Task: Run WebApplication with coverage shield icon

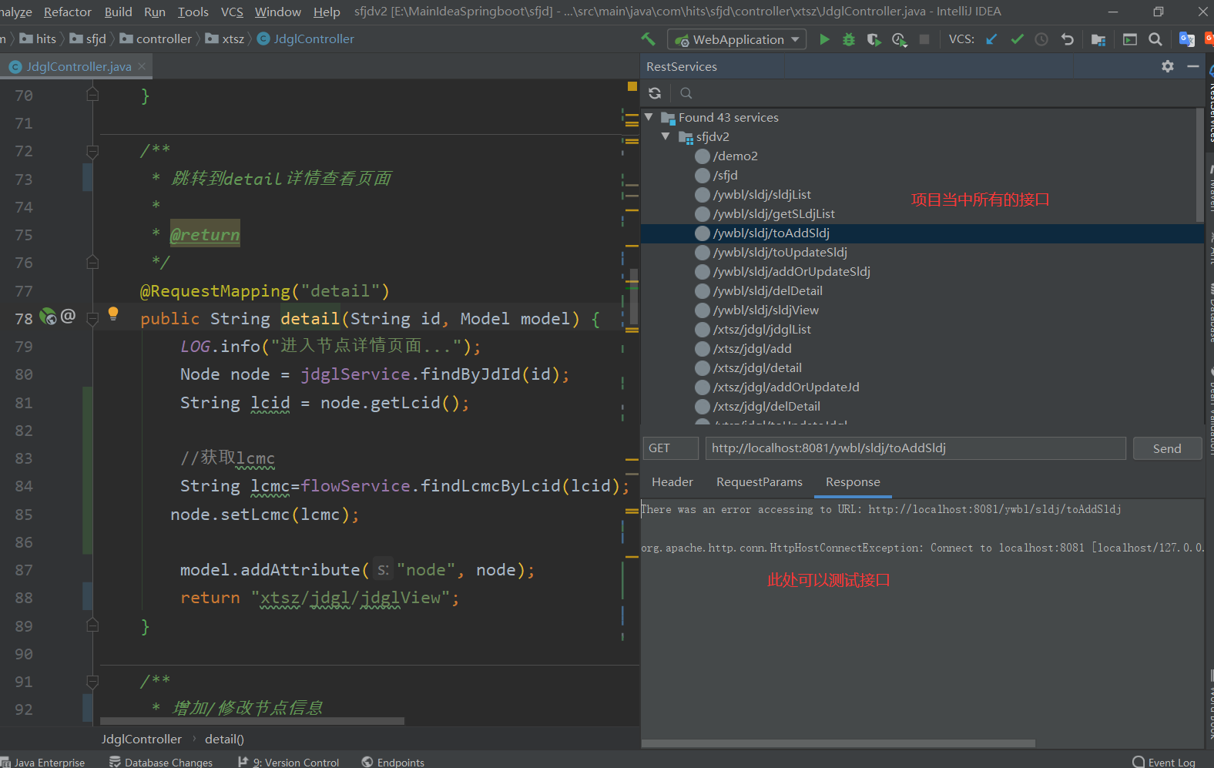Action: pyautogui.click(x=874, y=39)
